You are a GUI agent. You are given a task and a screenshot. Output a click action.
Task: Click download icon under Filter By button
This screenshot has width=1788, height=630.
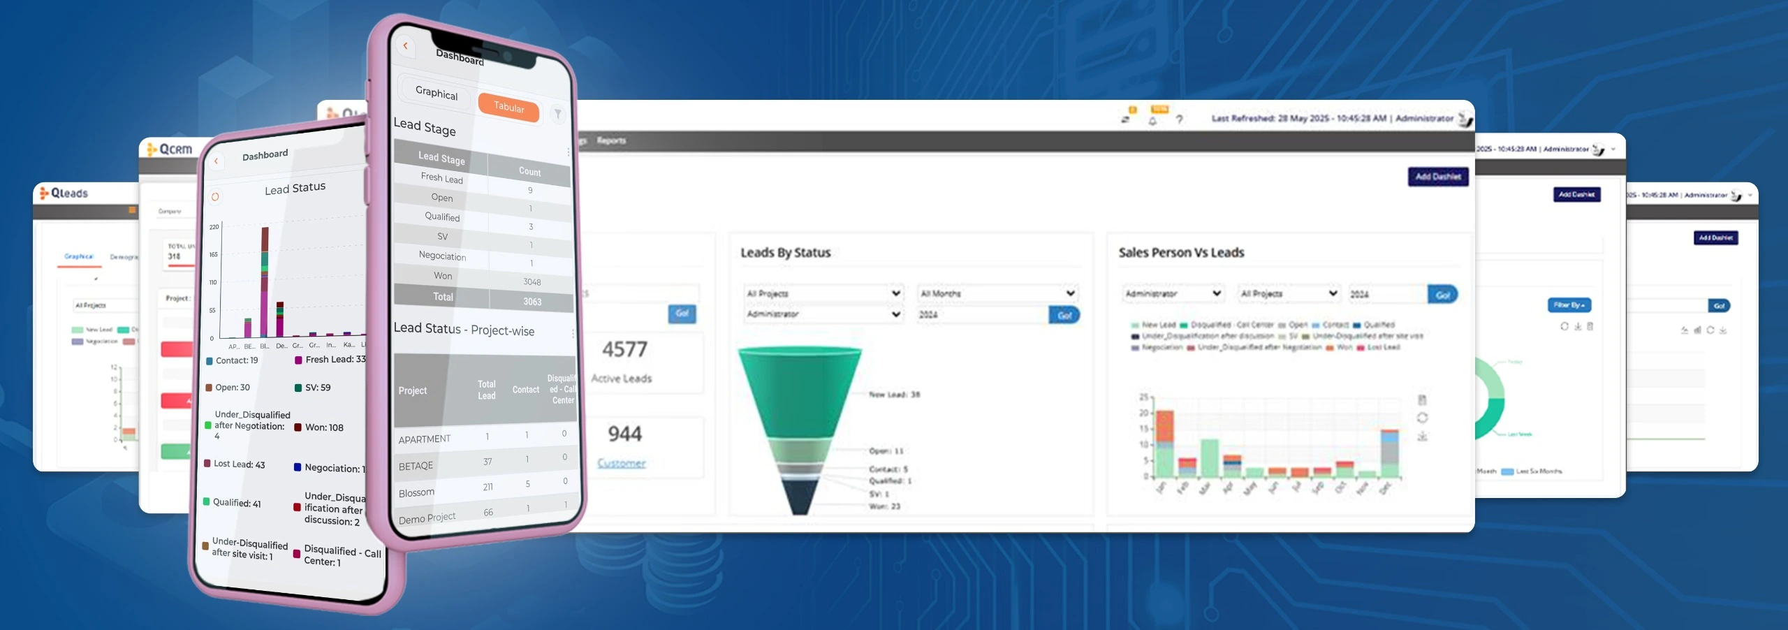[x=1578, y=326]
